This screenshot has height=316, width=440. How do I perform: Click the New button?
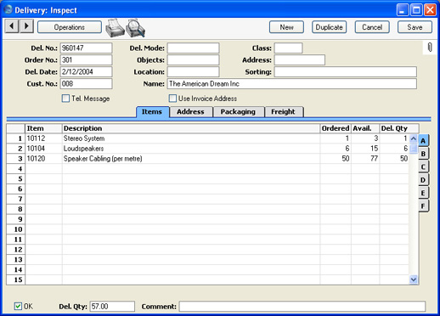coord(286,27)
